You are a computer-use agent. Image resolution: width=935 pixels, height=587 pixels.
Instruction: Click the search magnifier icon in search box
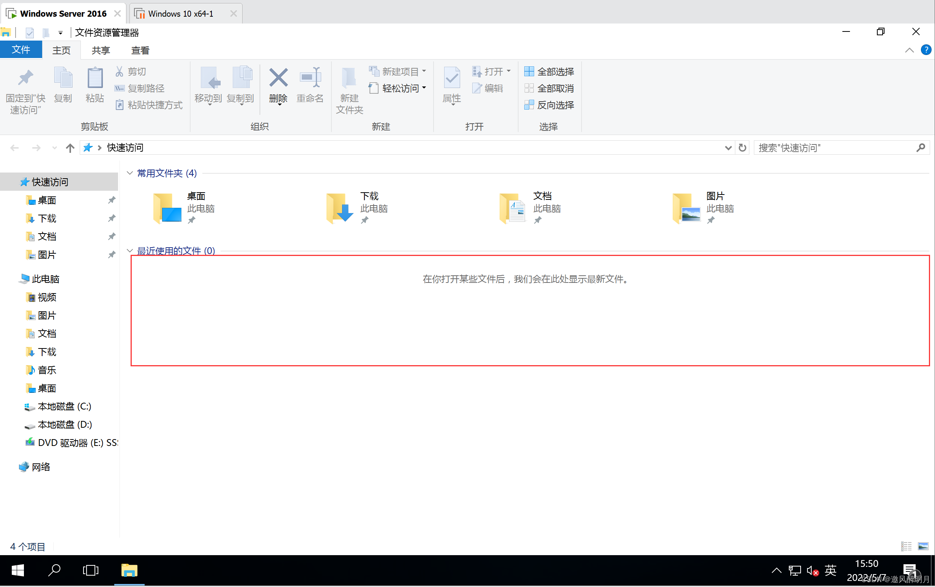[921, 148]
